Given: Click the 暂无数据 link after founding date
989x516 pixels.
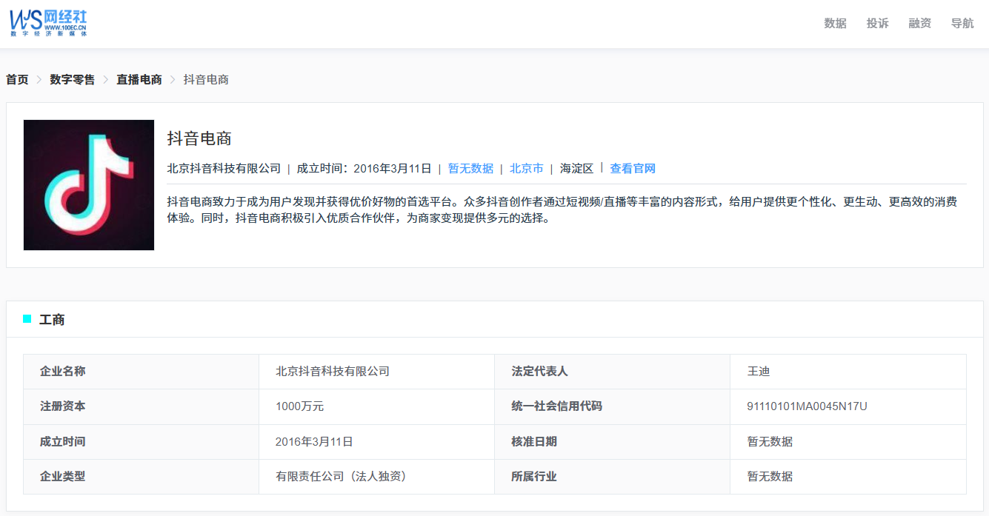Looking at the screenshot, I should point(470,168).
